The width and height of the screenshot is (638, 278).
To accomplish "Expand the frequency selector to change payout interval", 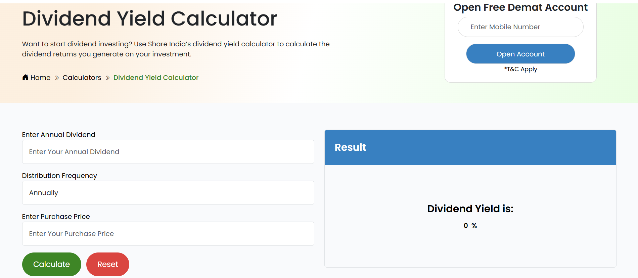I will (168, 192).
